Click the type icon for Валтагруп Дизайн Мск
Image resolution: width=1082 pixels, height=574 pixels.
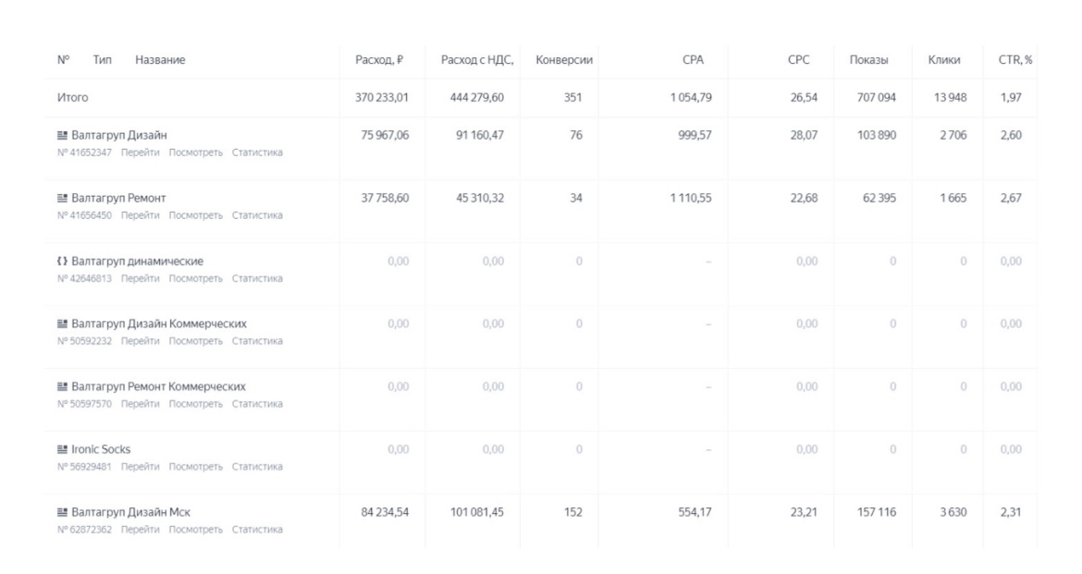click(x=62, y=512)
